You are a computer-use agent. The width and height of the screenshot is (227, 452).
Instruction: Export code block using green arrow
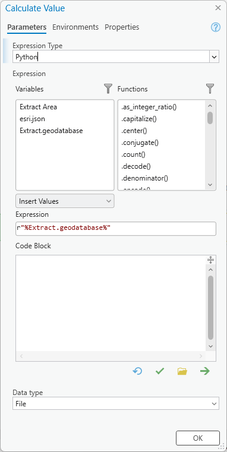(x=205, y=371)
